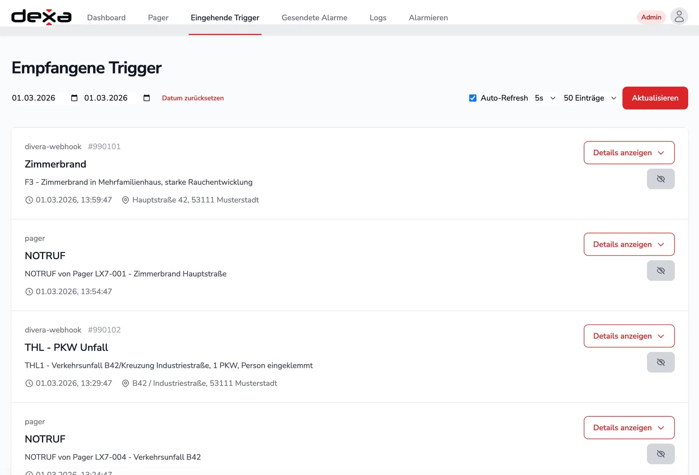Open the Logs tab

(378, 17)
